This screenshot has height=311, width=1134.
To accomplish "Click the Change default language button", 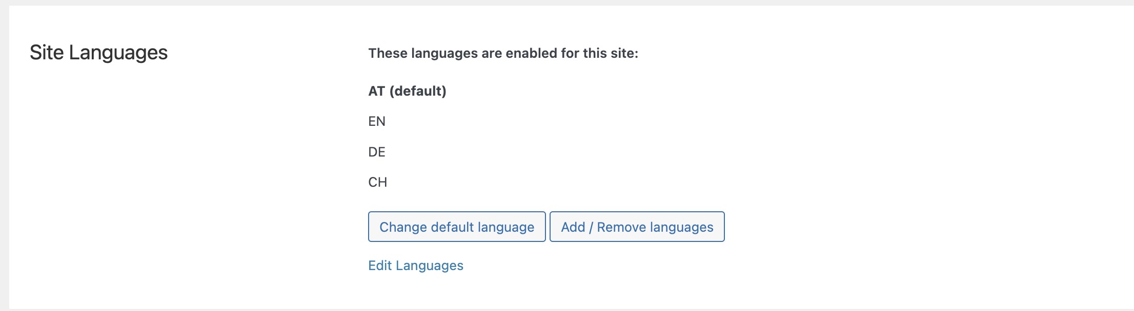I will click(457, 227).
